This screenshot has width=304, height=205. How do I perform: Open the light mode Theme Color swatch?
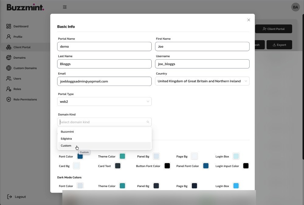[122, 156]
